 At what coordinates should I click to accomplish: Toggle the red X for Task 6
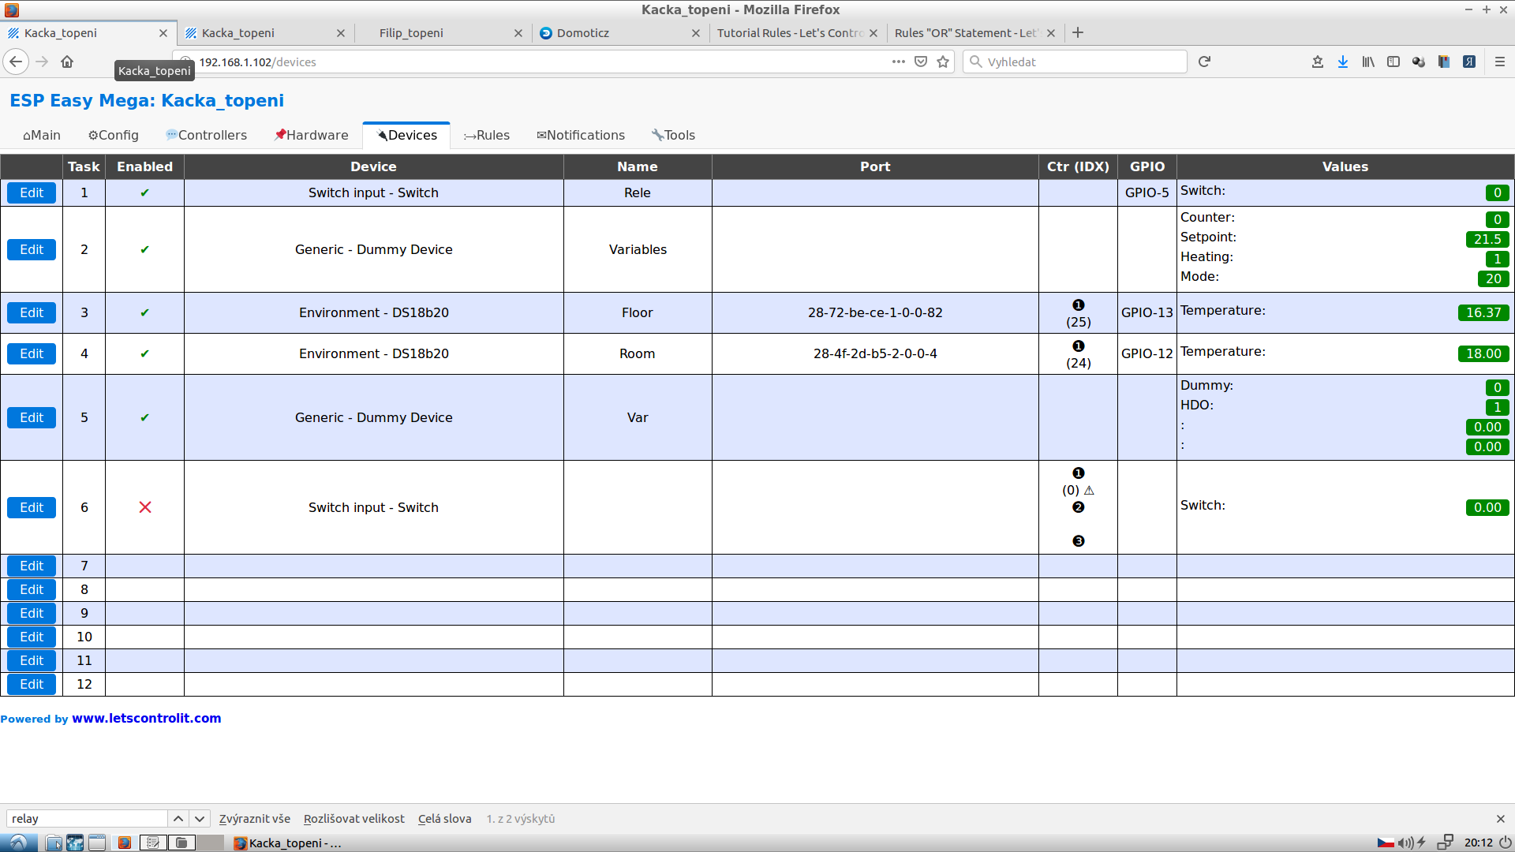click(x=144, y=506)
